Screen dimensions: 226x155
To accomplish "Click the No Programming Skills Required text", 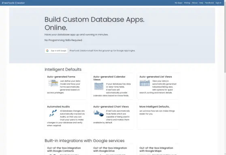I will [x=63, y=40].
